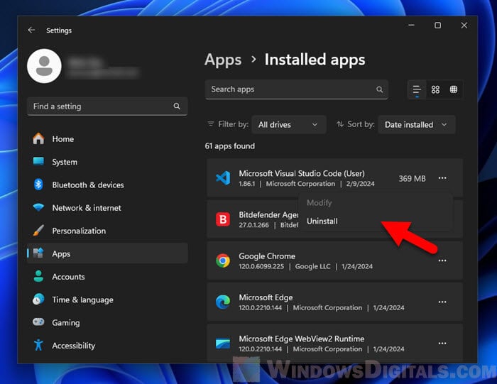This screenshot has height=384, width=497.
Task: Click the Visual Studio Code app icon
Action: tap(223, 178)
